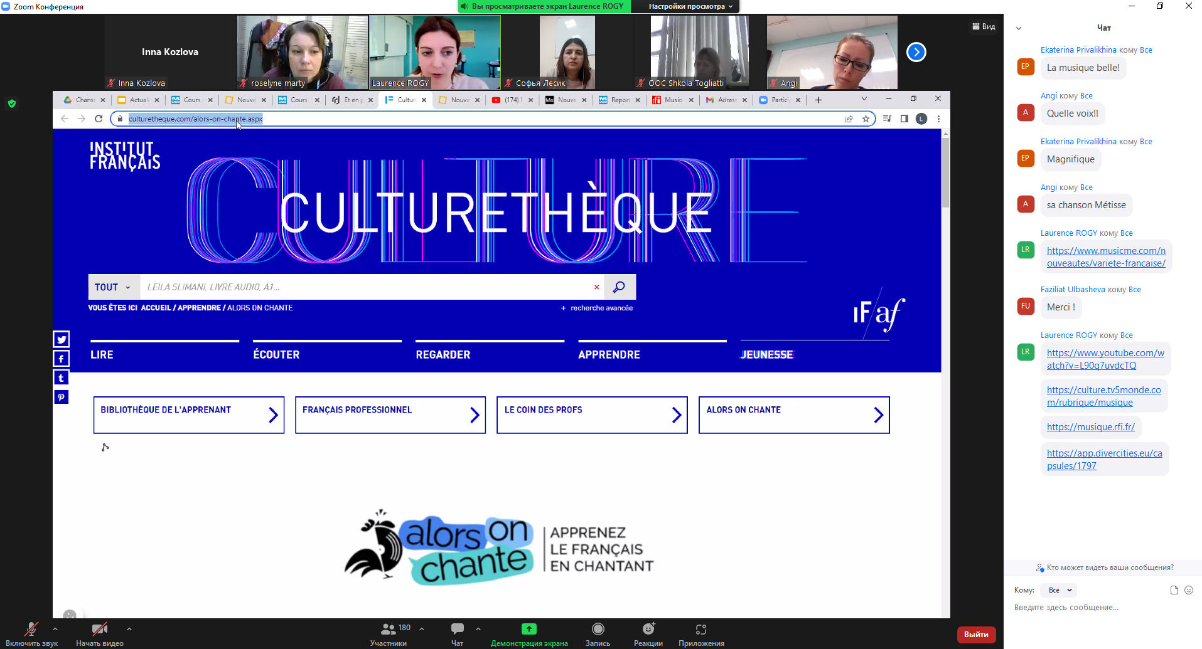
Task: Open BIBLIOTHÈQUE DE L'APPRENANT card
Action: coord(189,415)
